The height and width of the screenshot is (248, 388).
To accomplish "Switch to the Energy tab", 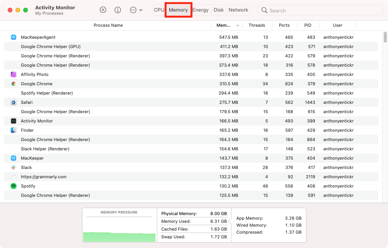I will 200,10.
